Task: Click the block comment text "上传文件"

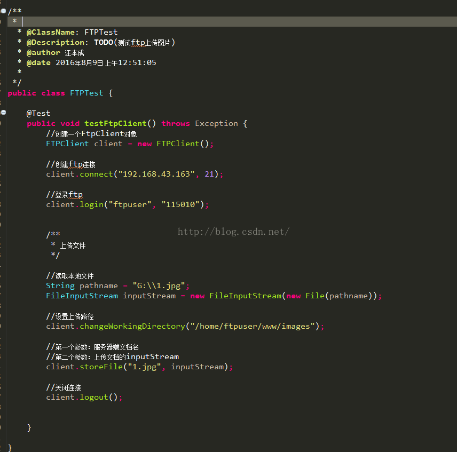Action: tap(73, 245)
